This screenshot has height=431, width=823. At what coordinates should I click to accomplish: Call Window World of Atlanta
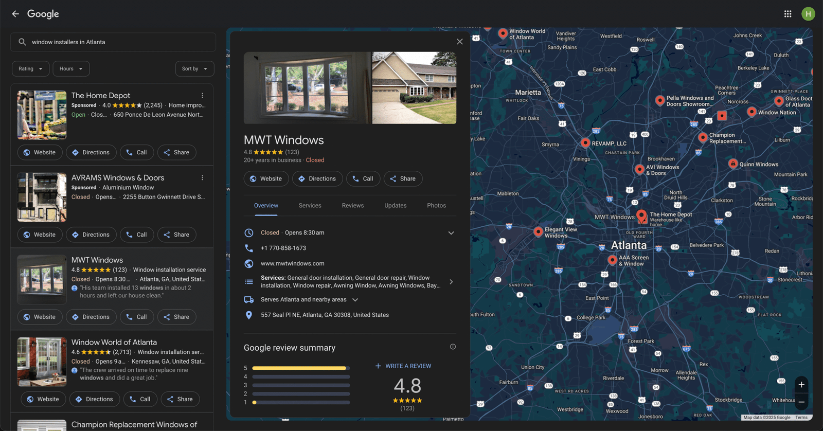(x=140, y=400)
